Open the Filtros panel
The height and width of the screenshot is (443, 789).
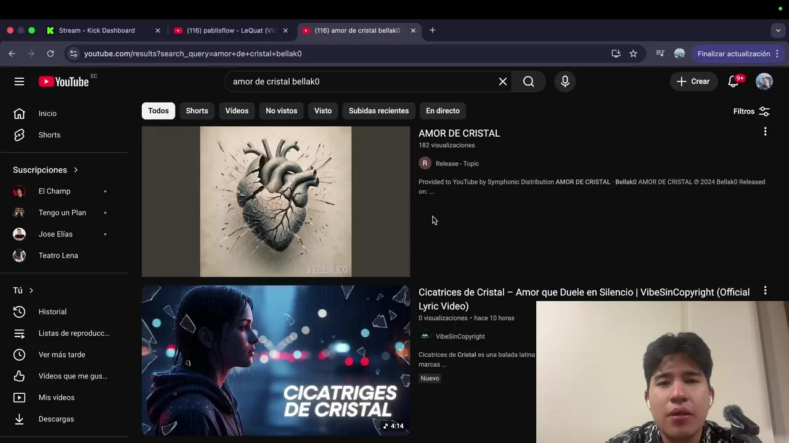coord(751,111)
